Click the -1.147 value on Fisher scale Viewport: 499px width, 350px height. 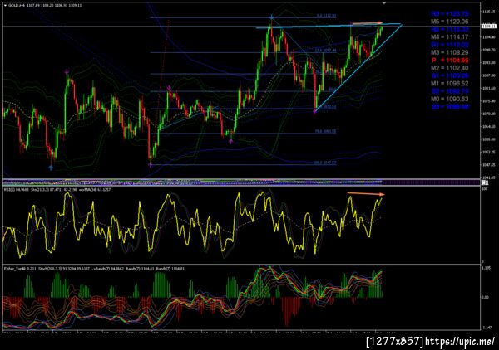(x=487, y=328)
